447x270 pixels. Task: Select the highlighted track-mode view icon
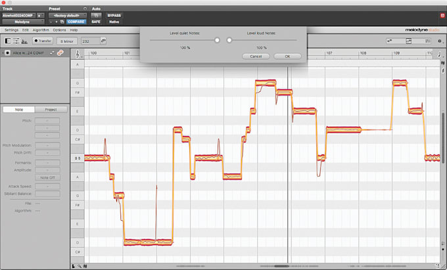pos(408,41)
